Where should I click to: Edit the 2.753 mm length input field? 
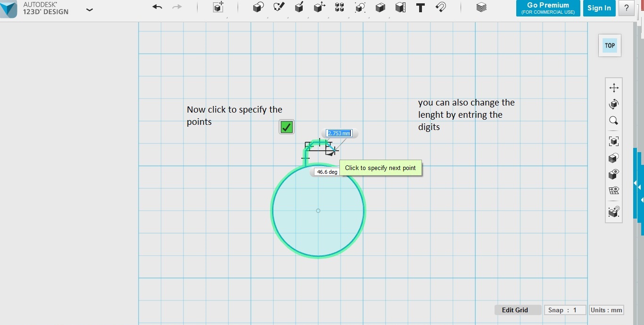pyautogui.click(x=339, y=133)
